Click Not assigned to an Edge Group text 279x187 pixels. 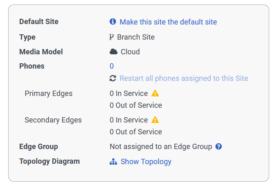[x=161, y=147]
